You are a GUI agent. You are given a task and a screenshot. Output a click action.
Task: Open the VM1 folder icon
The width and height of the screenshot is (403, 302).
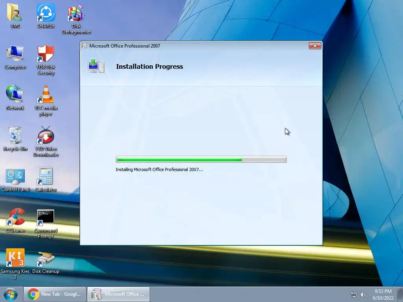(x=15, y=16)
